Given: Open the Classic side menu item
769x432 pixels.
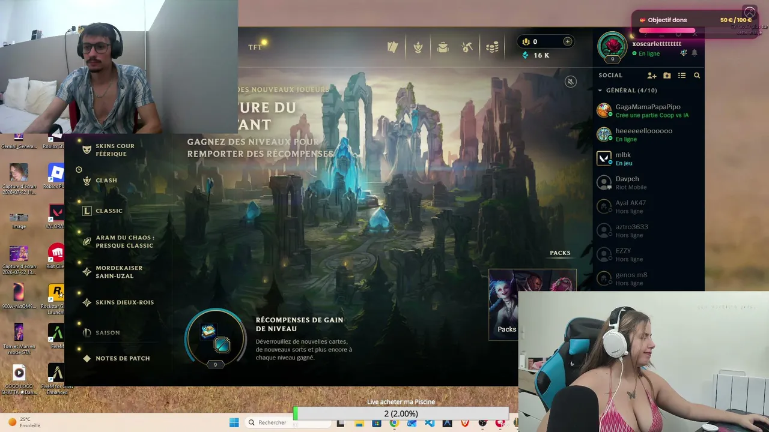Looking at the screenshot, I should (x=102, y=211).
